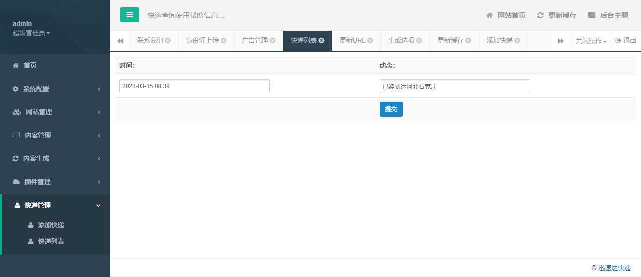Expand 系统配置 menu

pos(55,89)
